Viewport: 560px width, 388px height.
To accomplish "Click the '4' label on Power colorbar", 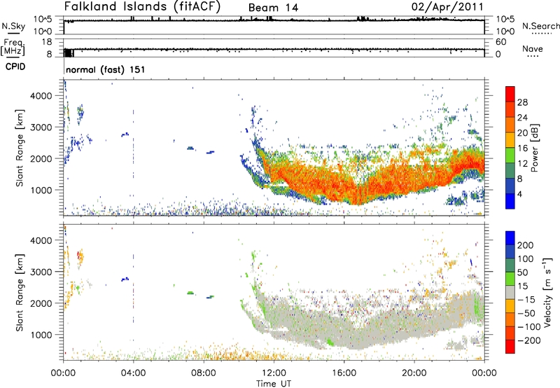I will [x=520, y=194].
